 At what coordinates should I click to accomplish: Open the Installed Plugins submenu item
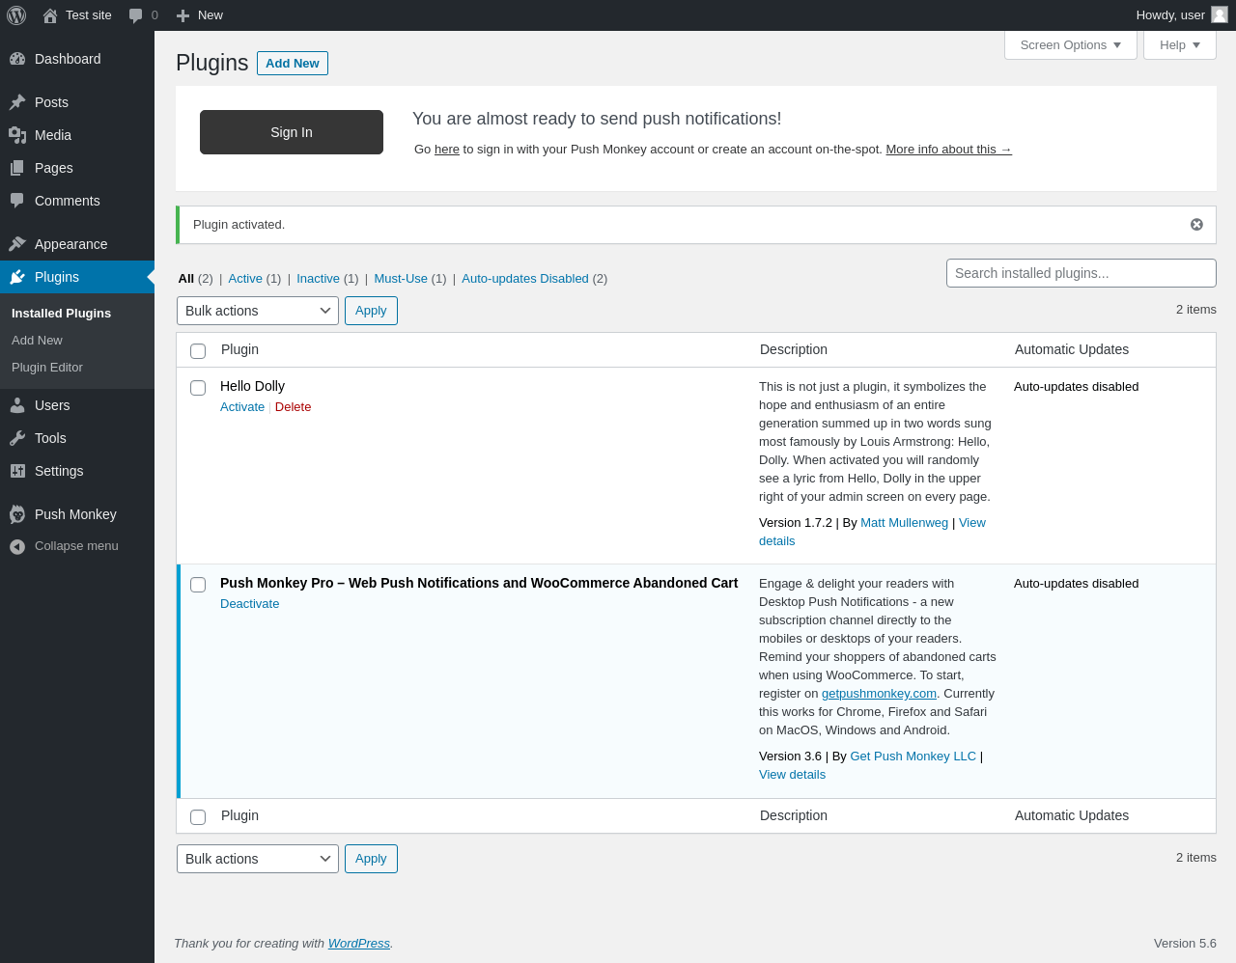point(61,314)
